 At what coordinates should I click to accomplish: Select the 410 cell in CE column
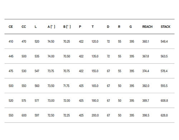pyautogui.click(x=11, y=41)
